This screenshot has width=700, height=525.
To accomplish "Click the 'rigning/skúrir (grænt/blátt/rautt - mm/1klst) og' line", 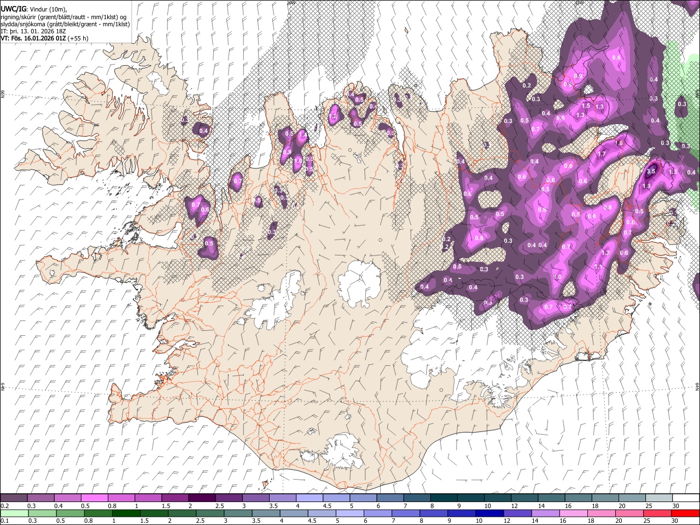I will [x=63, y=17].
